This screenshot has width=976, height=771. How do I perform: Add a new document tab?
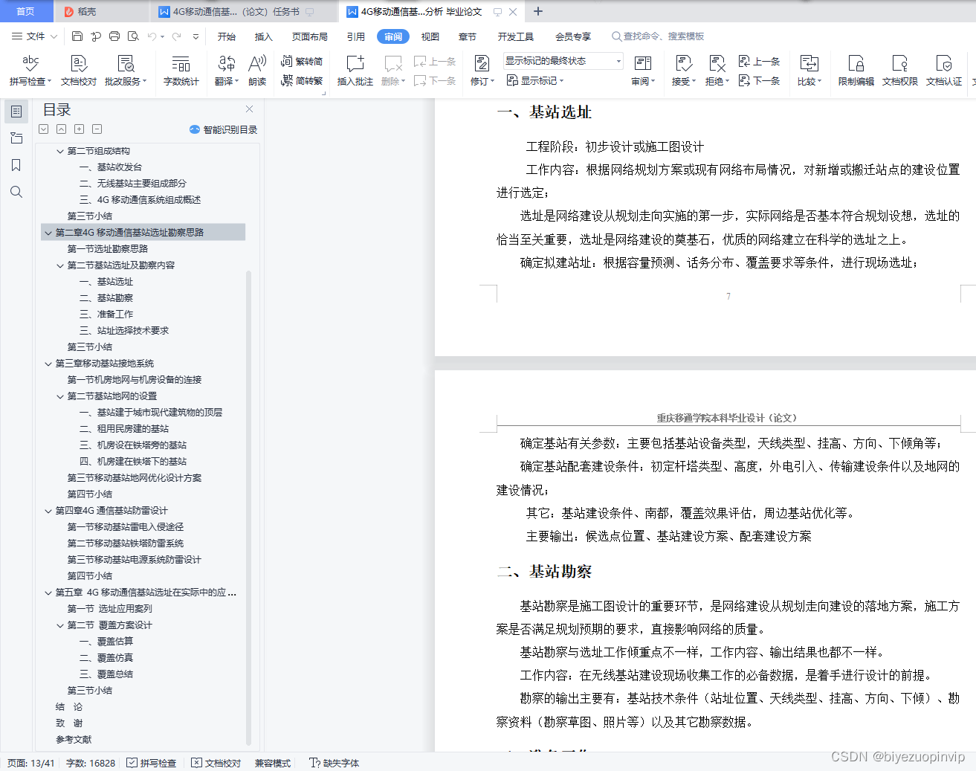point(538,11)
